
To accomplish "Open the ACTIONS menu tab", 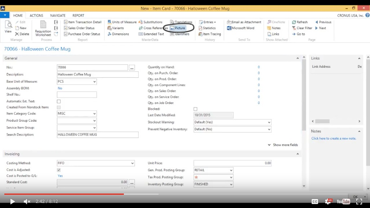I will (x=36, y=15).
